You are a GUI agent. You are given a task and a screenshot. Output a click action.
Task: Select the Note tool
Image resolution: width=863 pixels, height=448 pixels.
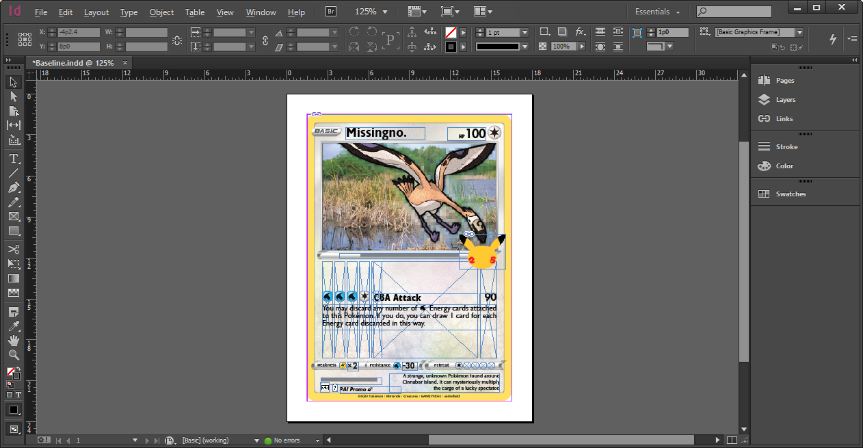[x=14, y=312]
